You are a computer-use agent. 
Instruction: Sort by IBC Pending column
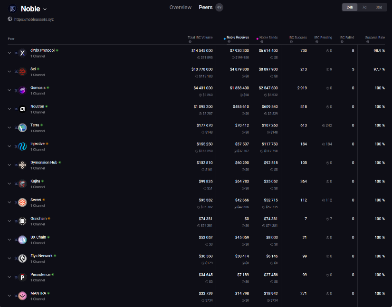click(323, 38)
